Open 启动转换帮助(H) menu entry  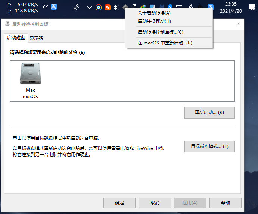pyautogui.click(x=154, y=21)
